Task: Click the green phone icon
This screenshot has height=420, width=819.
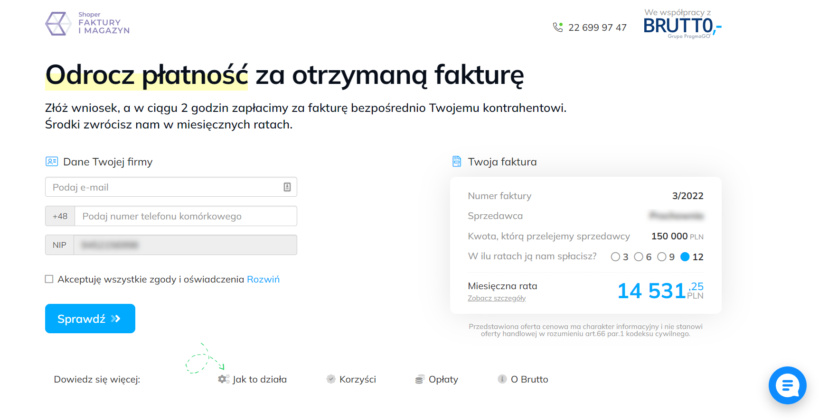Action: [558, 27]
